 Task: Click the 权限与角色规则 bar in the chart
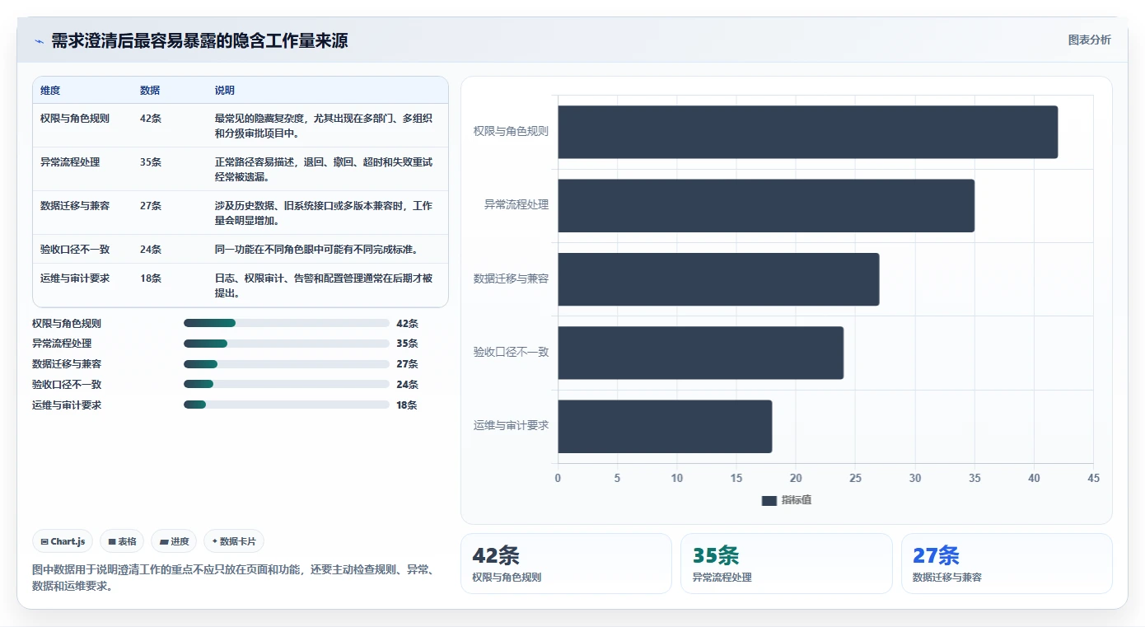pyautogui.click(x=808, y=132)
